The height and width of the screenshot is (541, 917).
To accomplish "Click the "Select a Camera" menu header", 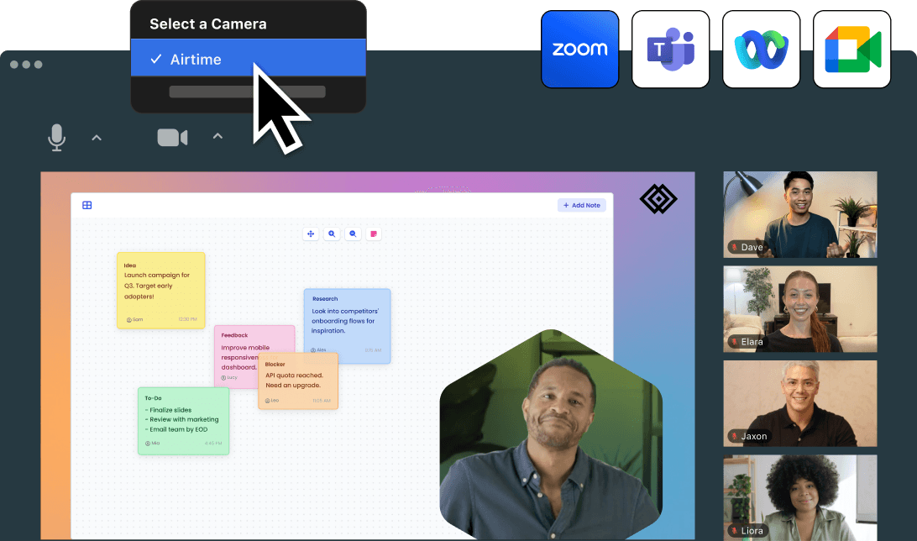I will pyautogui.click(x=208, y=24).
